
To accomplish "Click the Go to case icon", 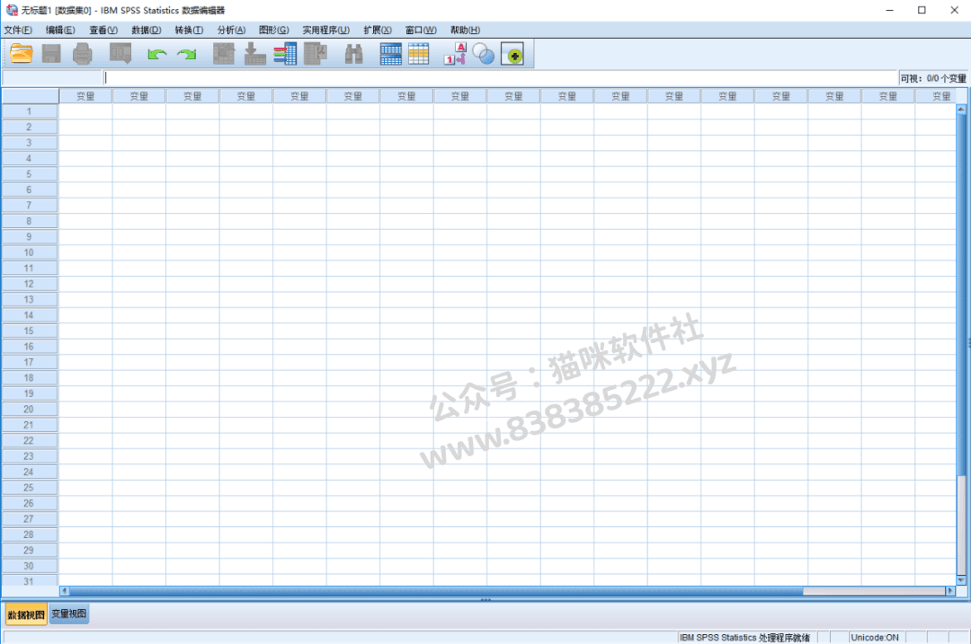I will pos(224,55).
